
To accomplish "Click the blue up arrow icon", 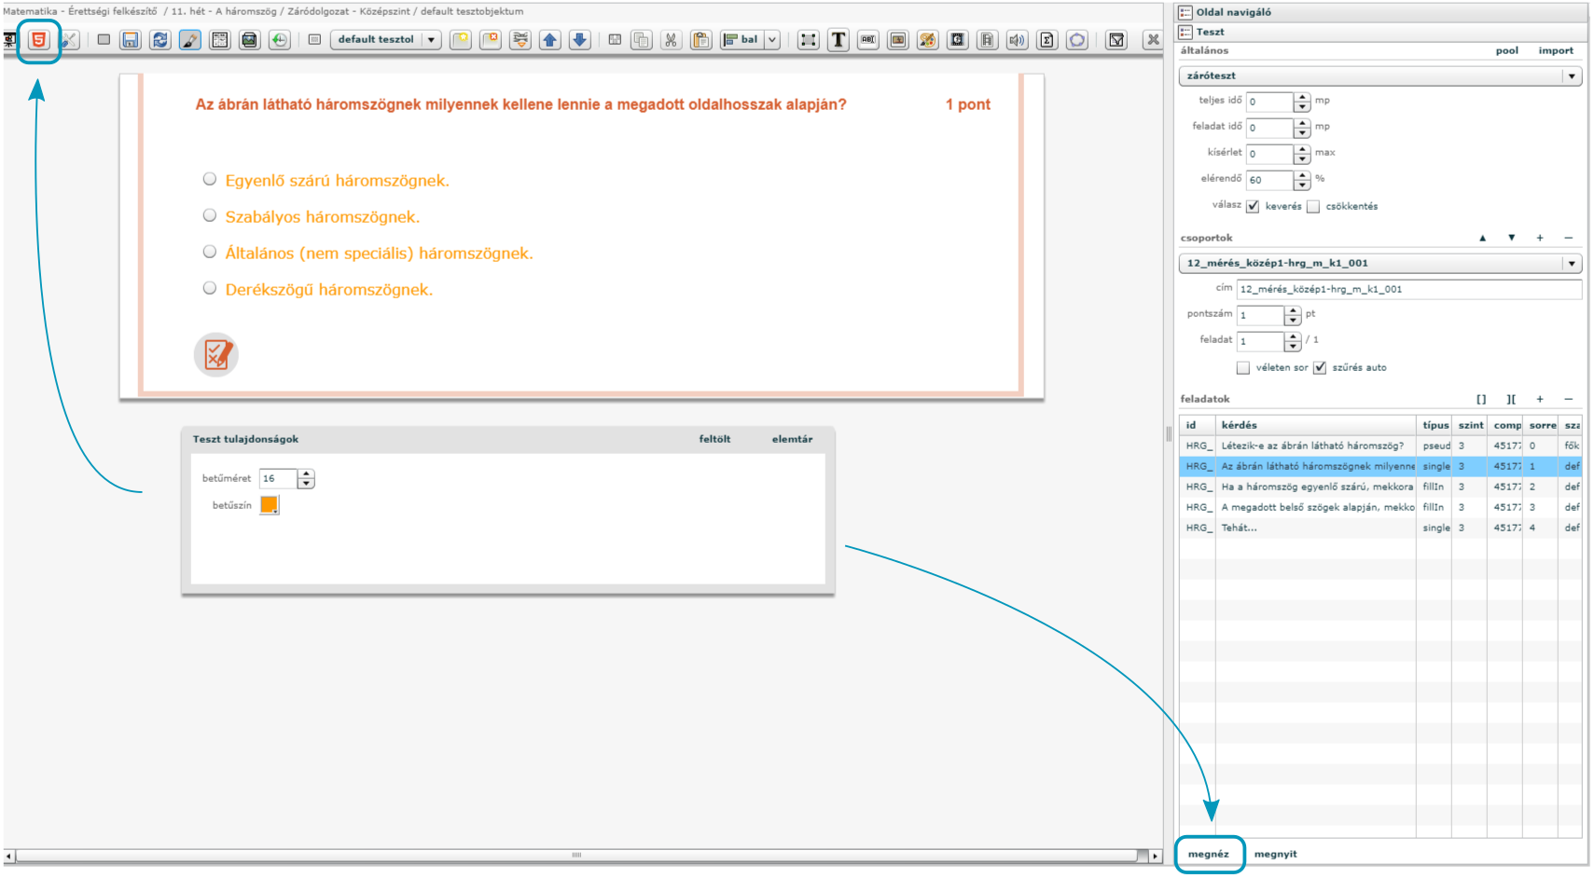I will (x=550, y=40).
